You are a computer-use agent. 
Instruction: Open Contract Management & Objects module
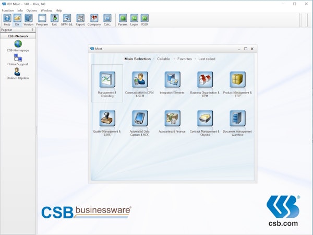(205, 123)
